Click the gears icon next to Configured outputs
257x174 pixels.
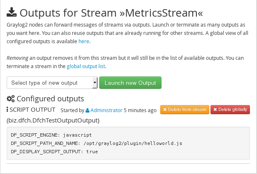tap(11, 99)
